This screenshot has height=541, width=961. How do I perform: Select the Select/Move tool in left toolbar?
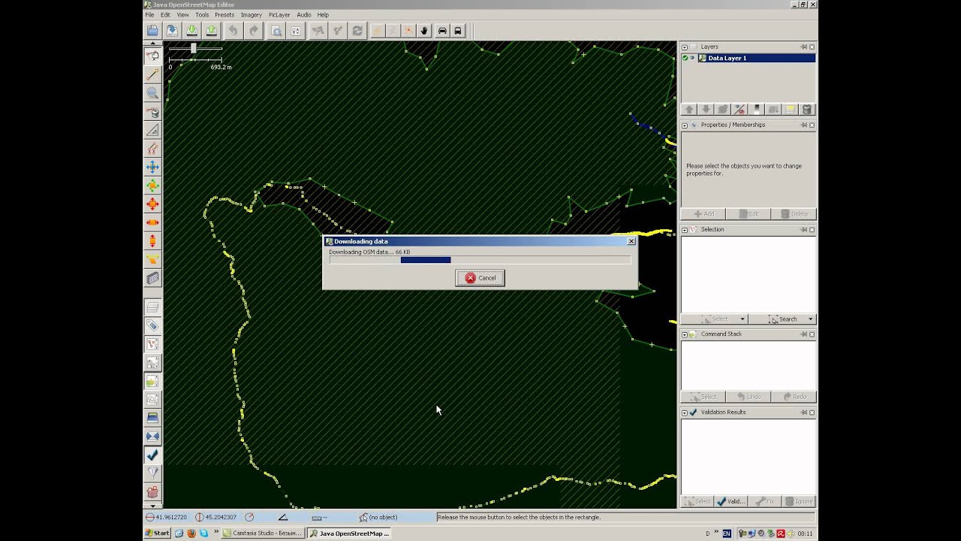(152, 56)
